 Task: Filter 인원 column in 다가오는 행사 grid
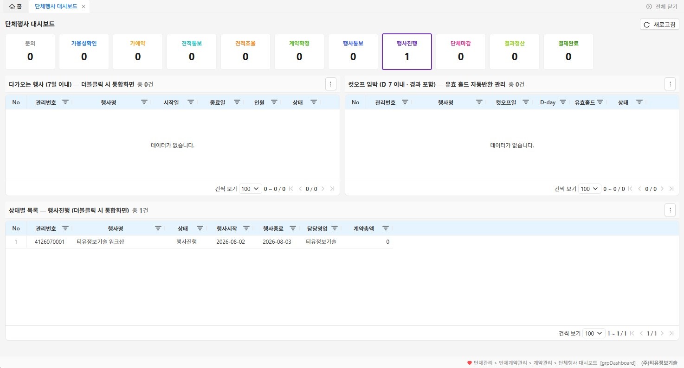point(274,102)
